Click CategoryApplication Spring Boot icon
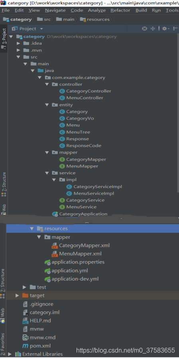 coord(55,214)
